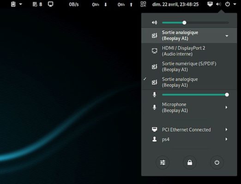This screenshot has width=241, height=184.
Task: Click the display icon beside HDMI output
Action: (x=155, y=51)
